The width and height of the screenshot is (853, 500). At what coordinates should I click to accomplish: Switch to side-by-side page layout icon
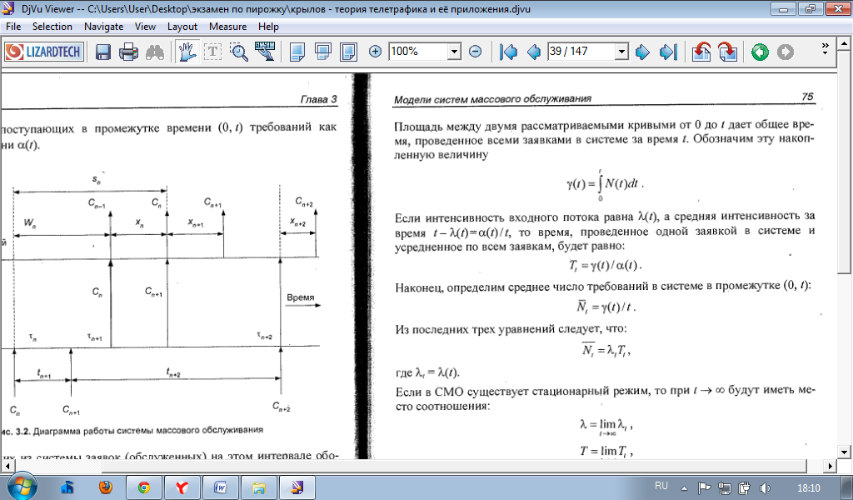click(x=348, y=52)
